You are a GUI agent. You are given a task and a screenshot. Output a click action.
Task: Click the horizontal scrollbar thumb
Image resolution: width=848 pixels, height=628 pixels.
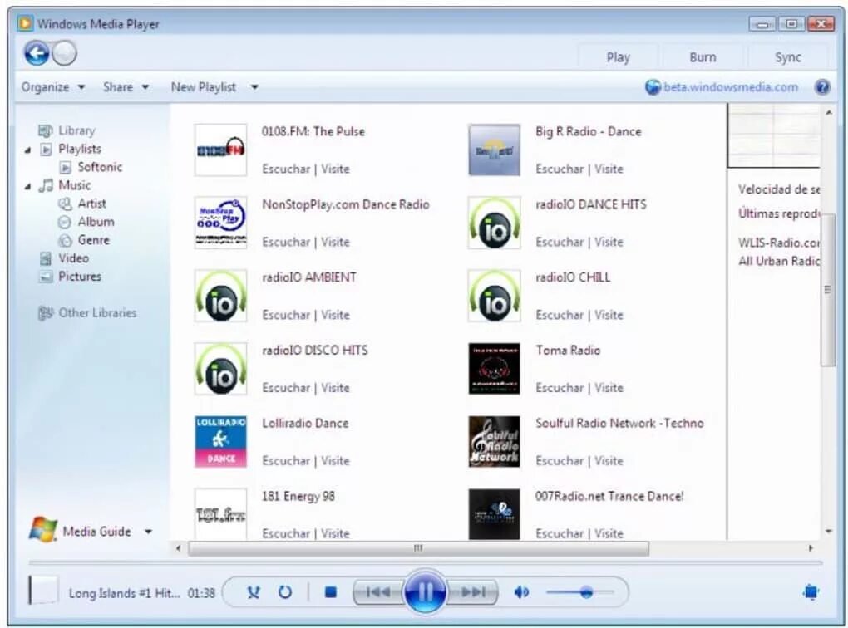418,548
